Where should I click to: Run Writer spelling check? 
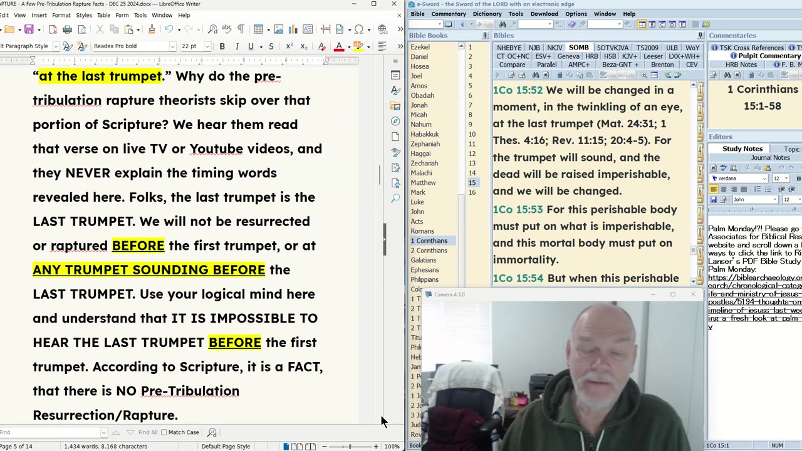[x=226, y=29]
